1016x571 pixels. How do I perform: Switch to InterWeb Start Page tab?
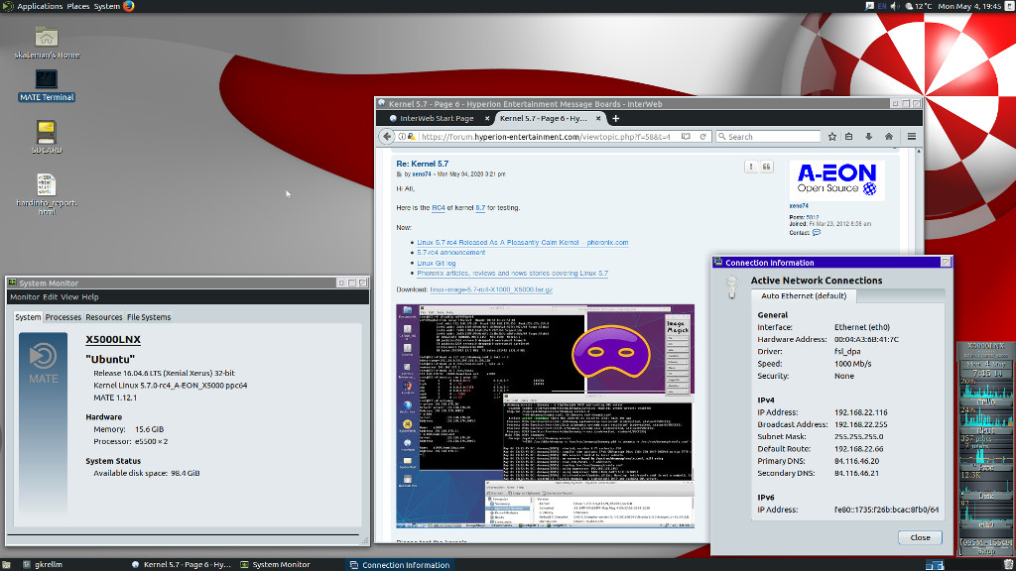[x=436, y=119]
